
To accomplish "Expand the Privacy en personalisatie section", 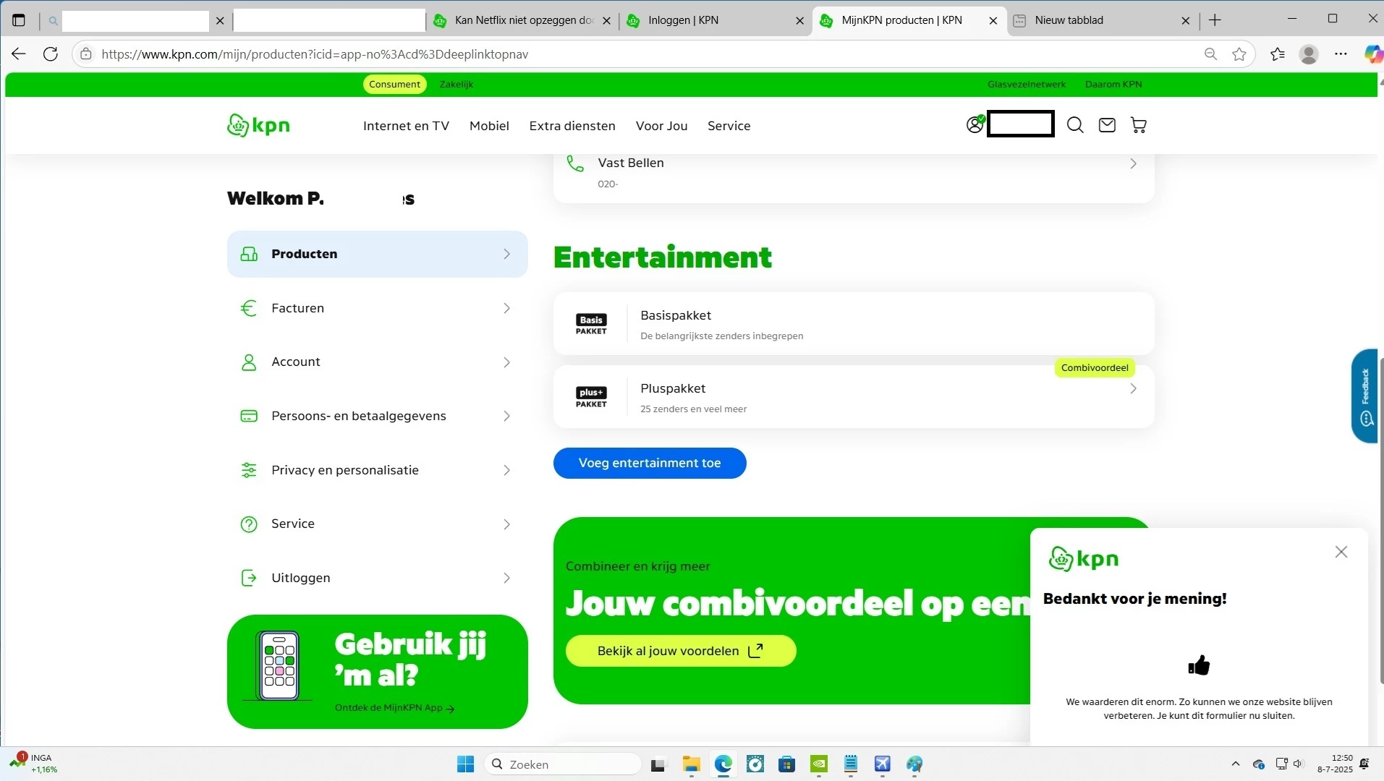I will point(507,470).
